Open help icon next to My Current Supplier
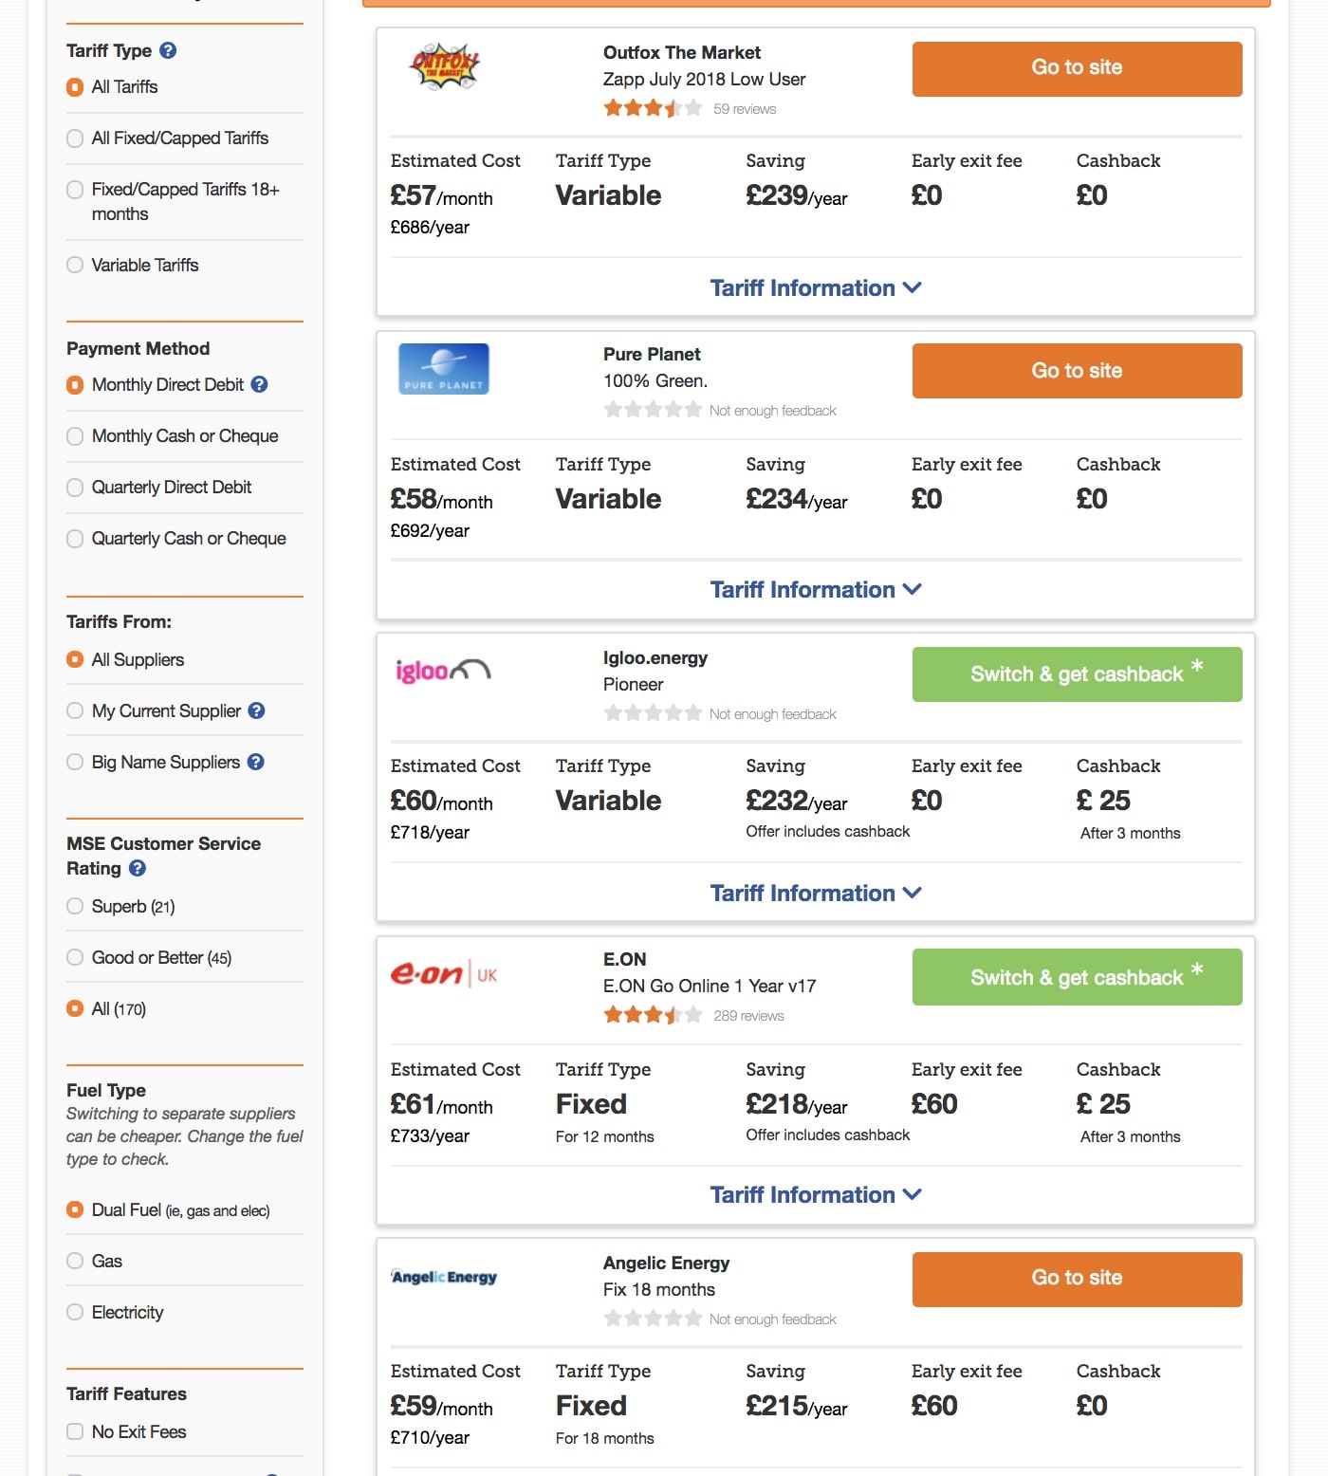 256,710
